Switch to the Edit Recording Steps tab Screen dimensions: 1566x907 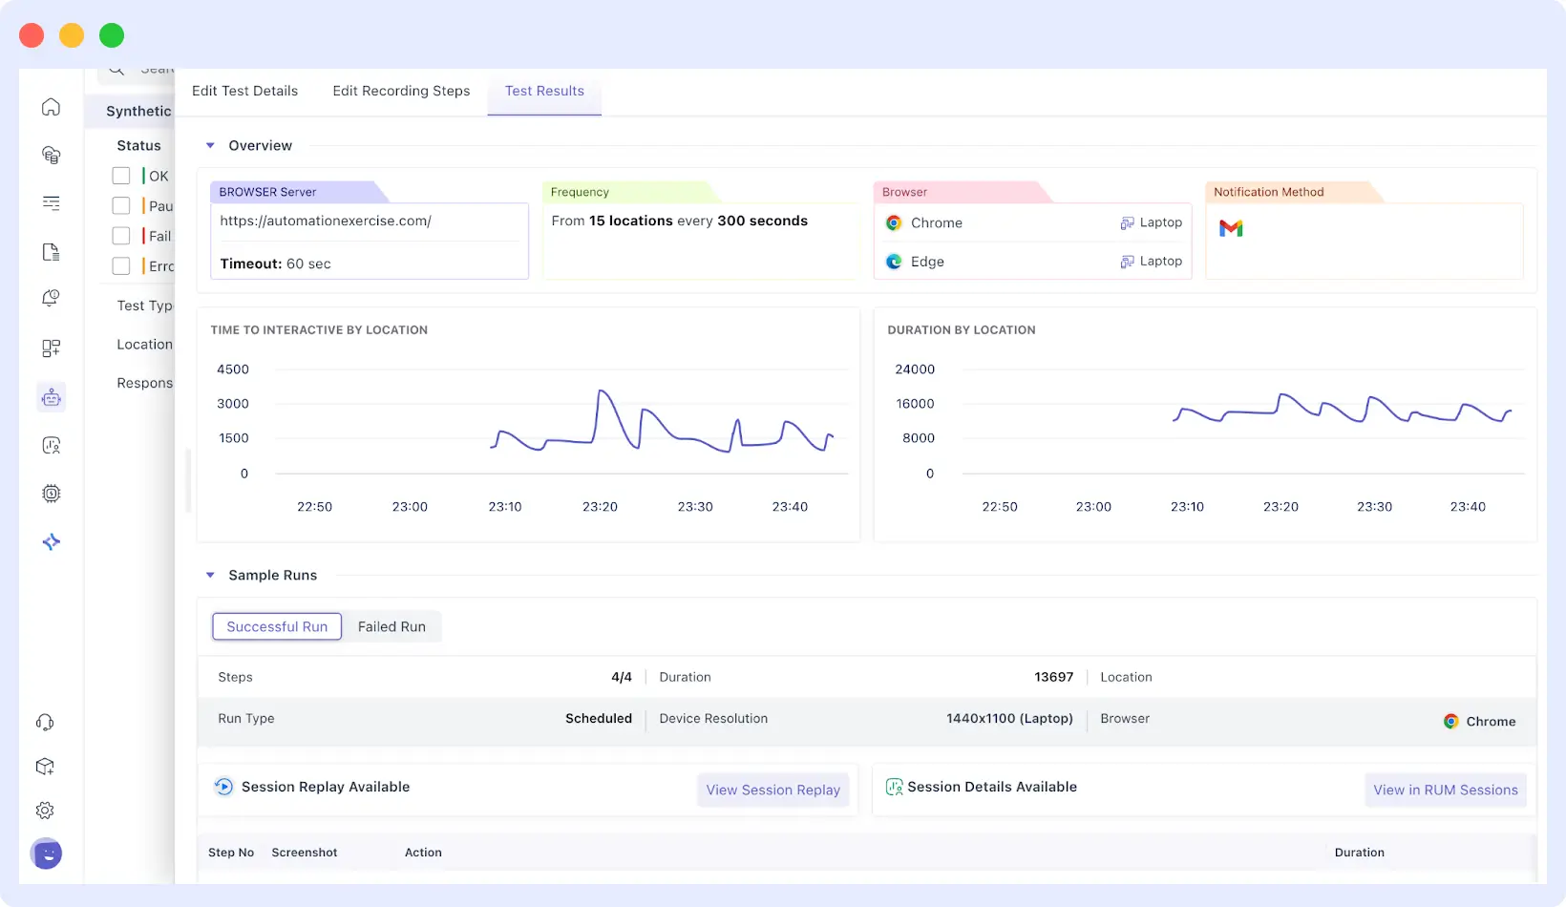401,91
